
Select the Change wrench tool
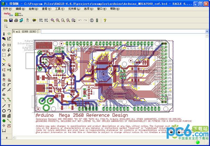[x=9, y=55]
